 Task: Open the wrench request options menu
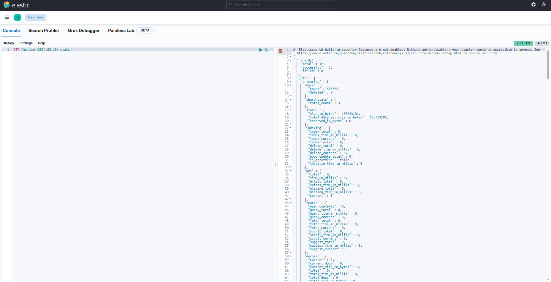(x=266, y=50)
